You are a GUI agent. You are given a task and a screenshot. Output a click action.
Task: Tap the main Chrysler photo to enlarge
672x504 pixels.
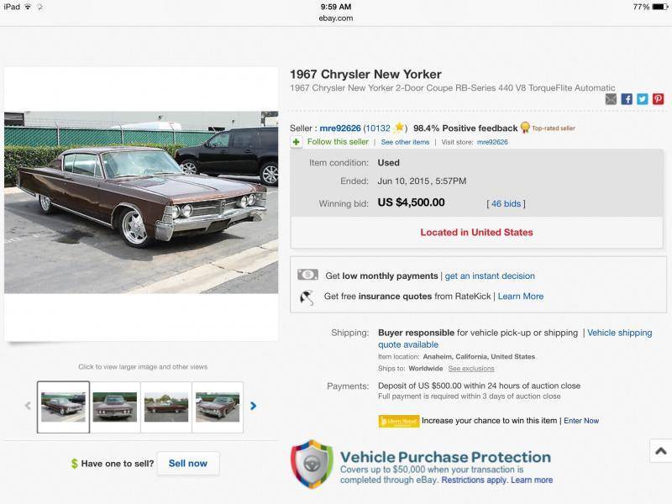[x=141, y=202]
